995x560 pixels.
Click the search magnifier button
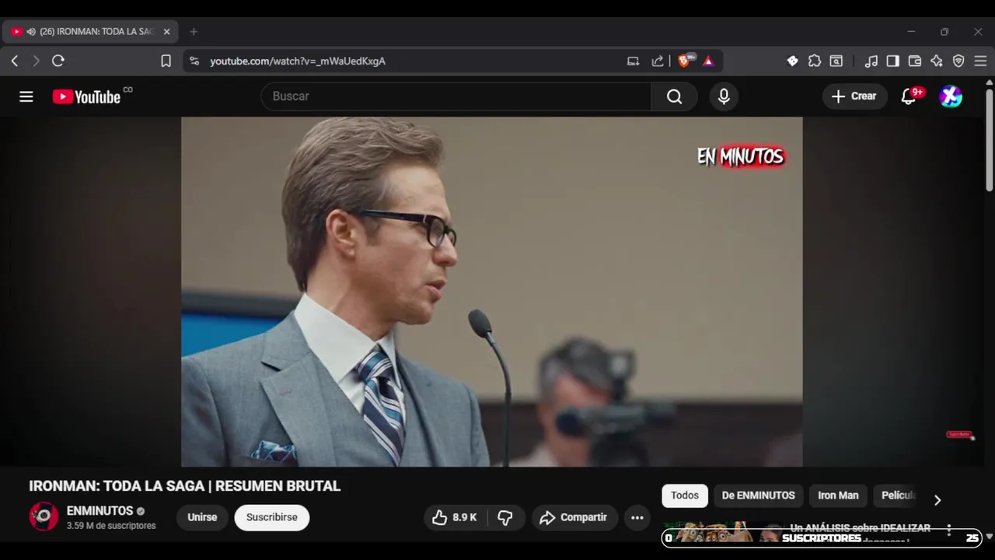pos(674,96)
